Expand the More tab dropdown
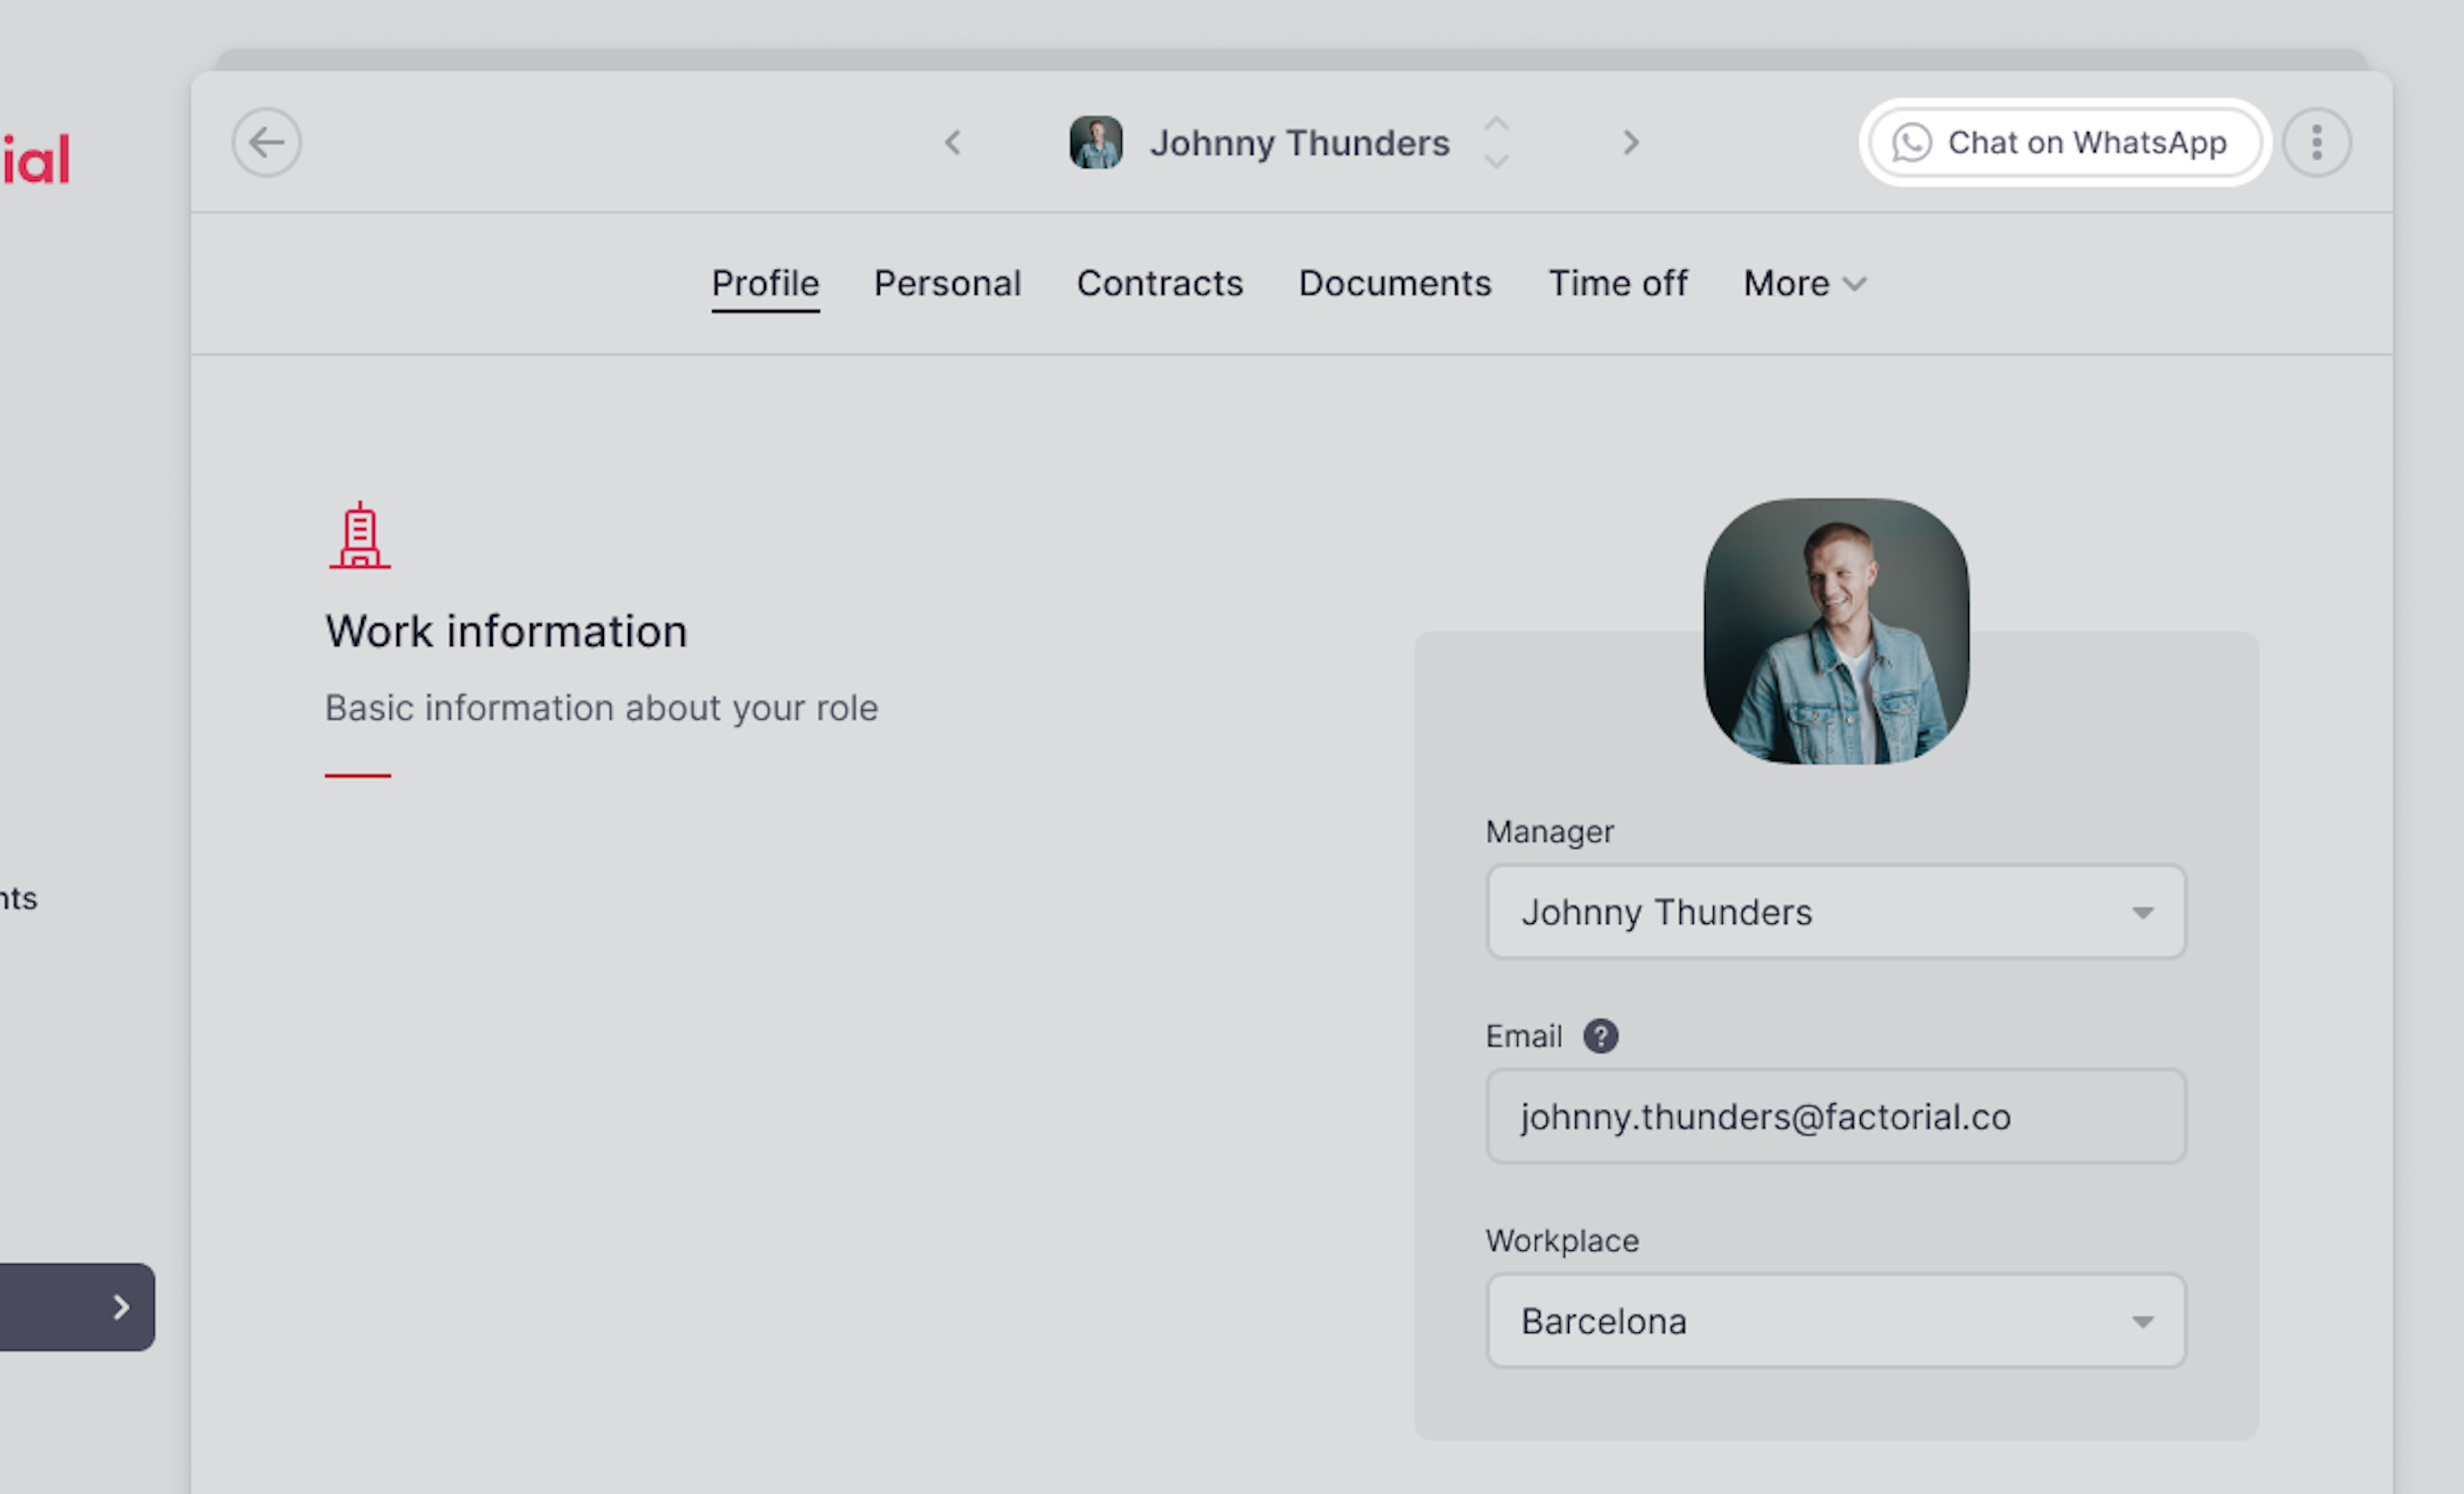Screen dimensions: 2464x1494 click(1805, 284)
